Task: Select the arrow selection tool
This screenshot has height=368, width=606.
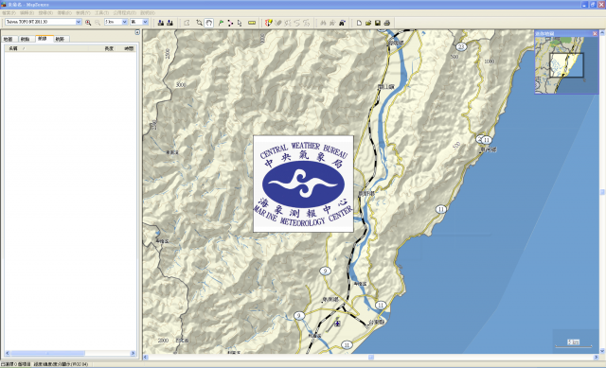Action: tap(240, 23)
